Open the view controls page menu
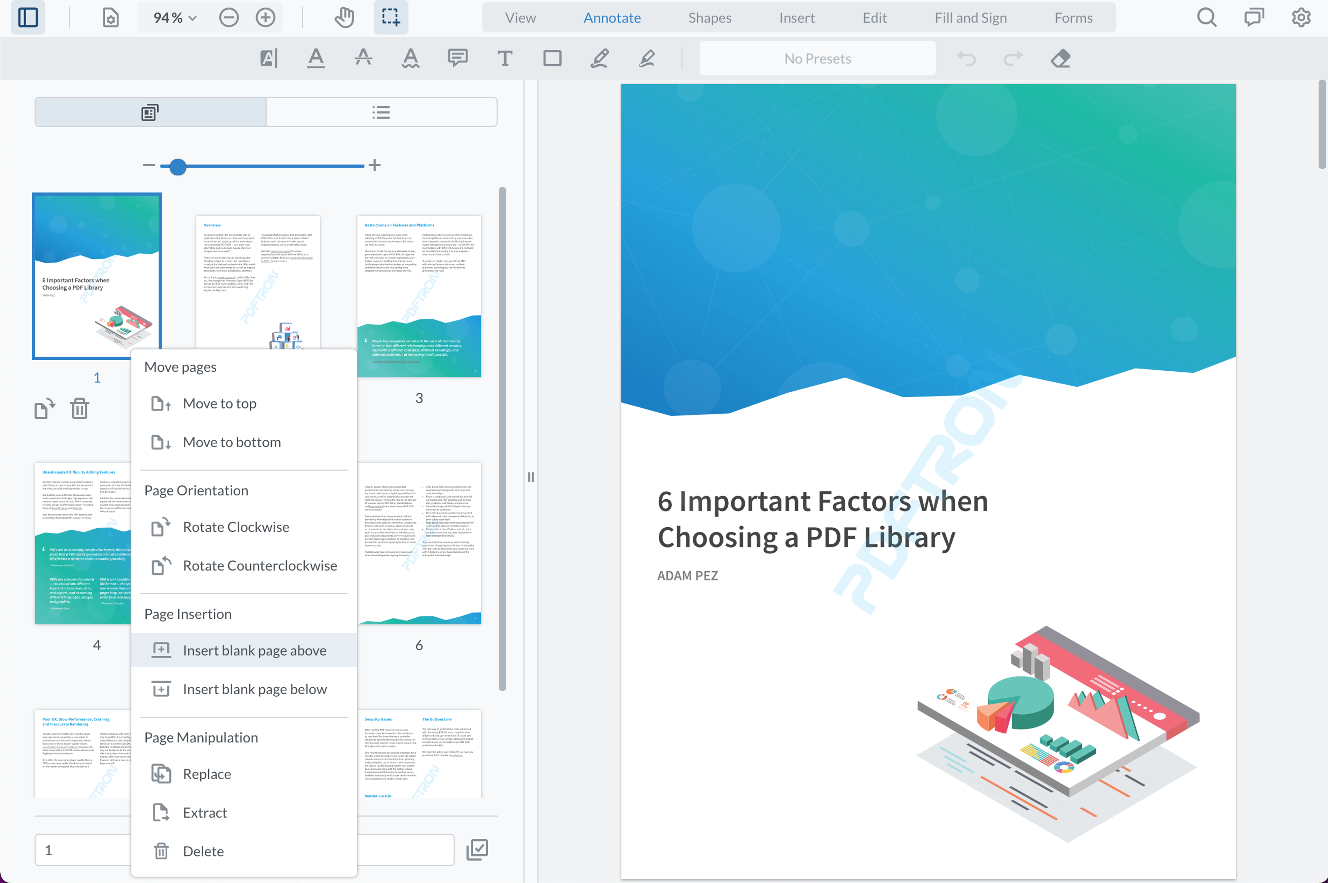This screenshot has width=1328, height=883. 110,18
